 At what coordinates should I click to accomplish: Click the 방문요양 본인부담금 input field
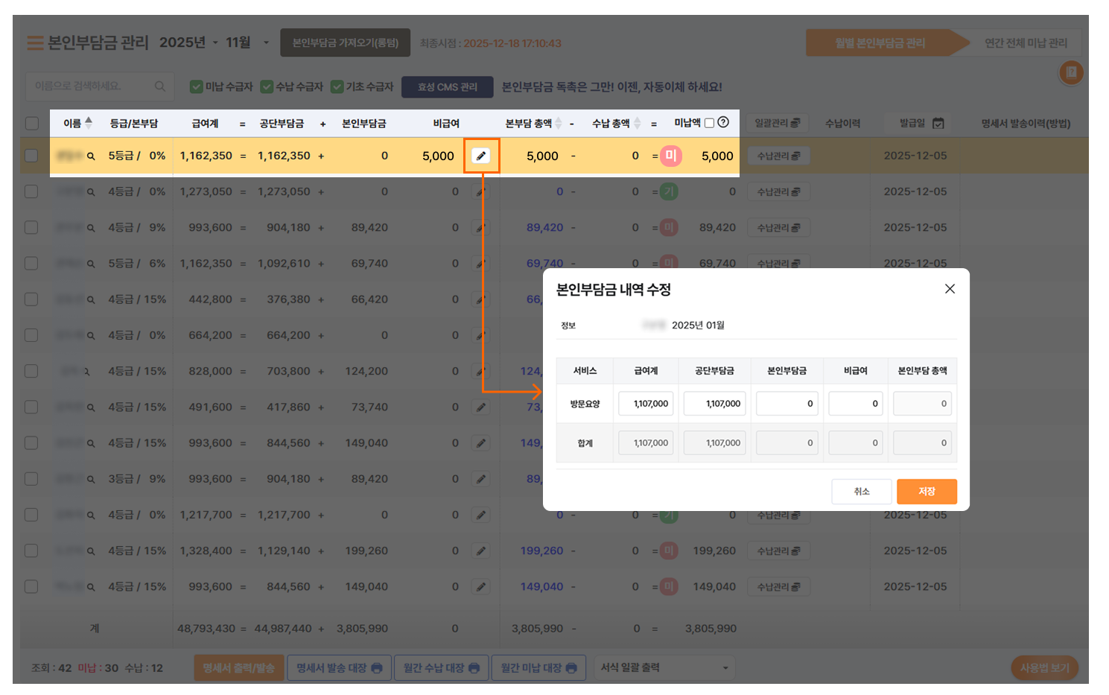tap(787, 404)
